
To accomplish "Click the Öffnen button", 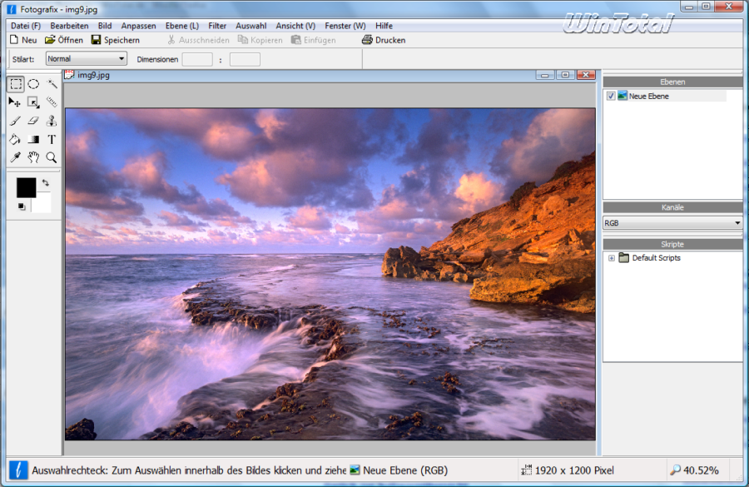I will [x=64, y=40].
